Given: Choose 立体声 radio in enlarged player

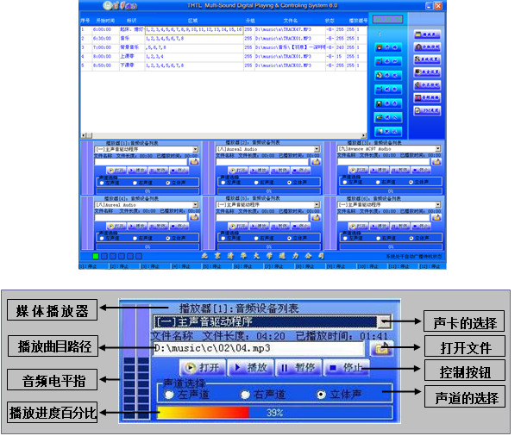Looking at the screenshot, I should [321, 395].
